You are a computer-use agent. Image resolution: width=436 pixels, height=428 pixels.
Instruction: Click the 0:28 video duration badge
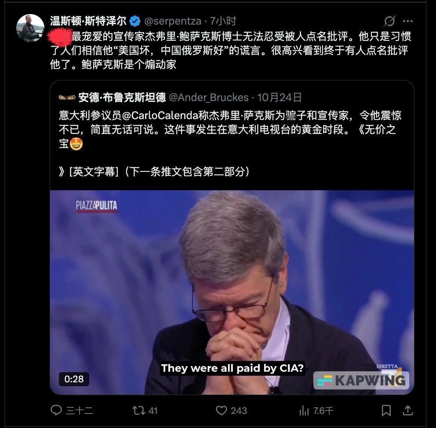74,379
